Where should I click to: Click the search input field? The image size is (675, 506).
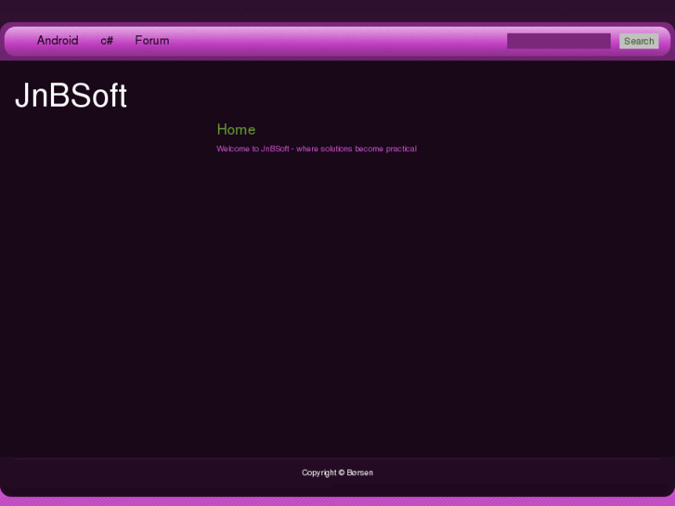click(558, 41)
